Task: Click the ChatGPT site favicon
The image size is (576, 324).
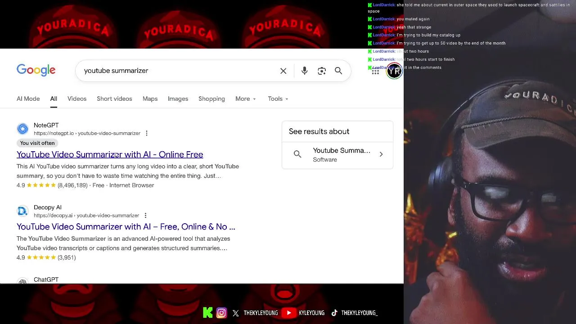Action: pos(22,281)
